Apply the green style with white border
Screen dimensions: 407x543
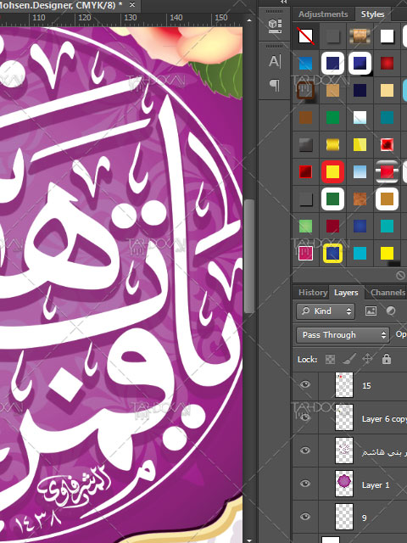(332, 199)
